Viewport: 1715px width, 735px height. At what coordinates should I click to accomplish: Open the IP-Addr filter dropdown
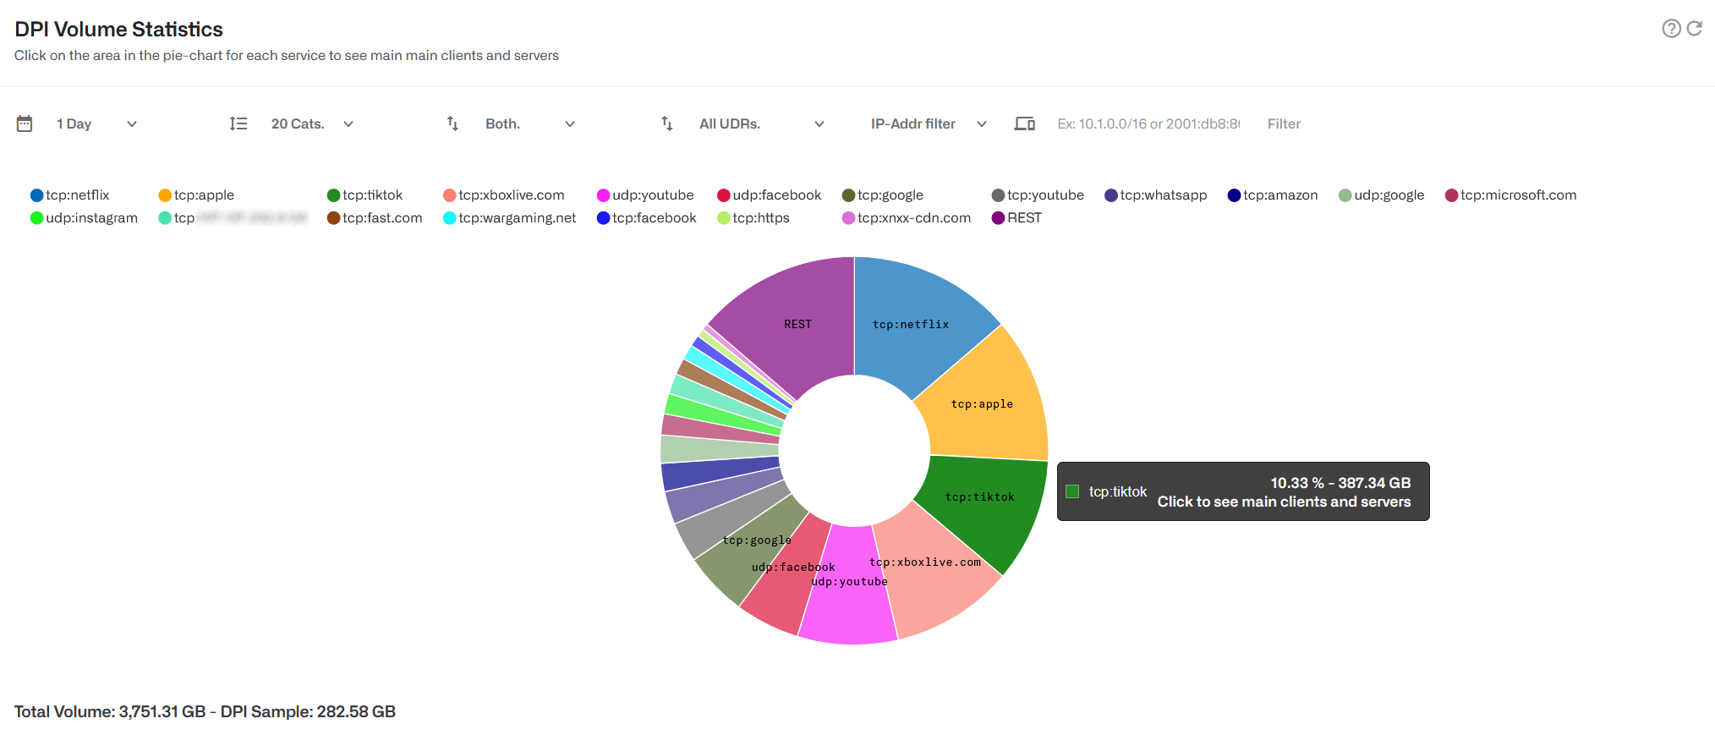click(x=929, y=123)
